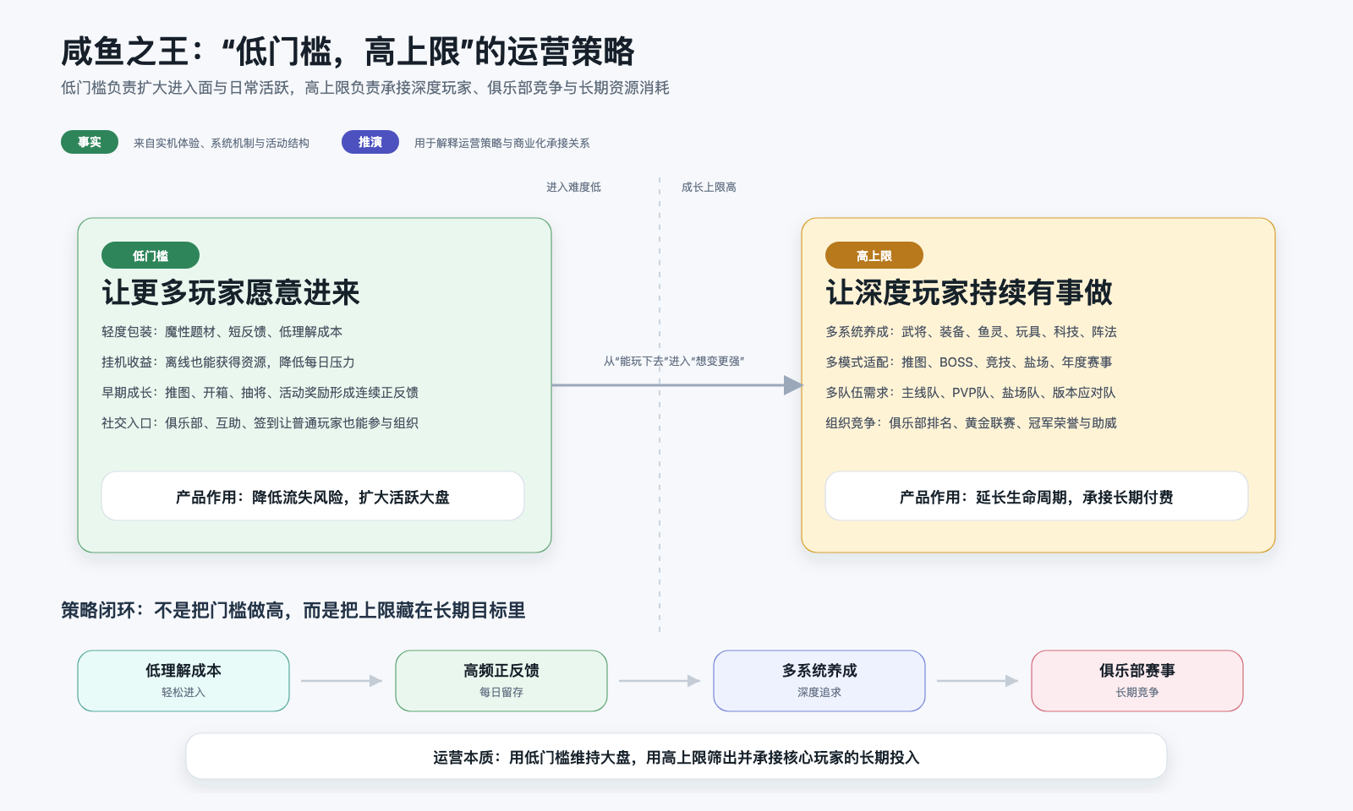The image size is (1353, 811).
Task: Click the heading 让深度玩家持续有事做
Action: tap(969, 292)
